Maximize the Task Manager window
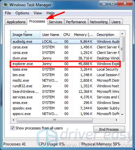 pos(113,4)
